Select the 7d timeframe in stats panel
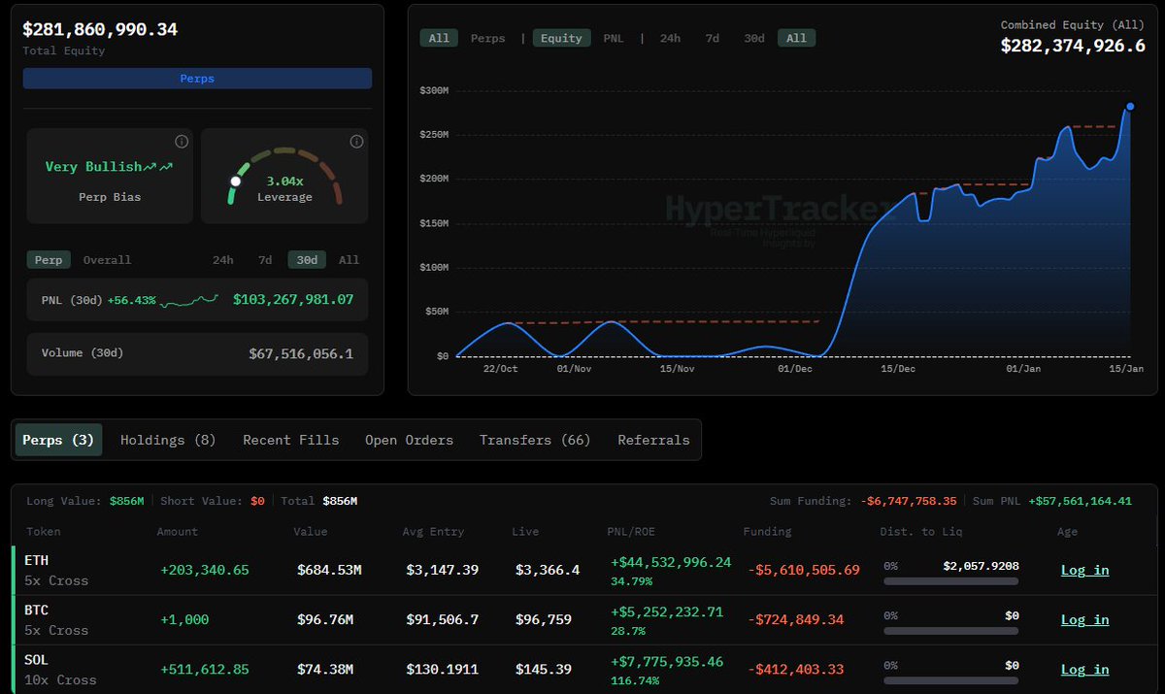The image size is (1165, 694). (x=265, y=259)
